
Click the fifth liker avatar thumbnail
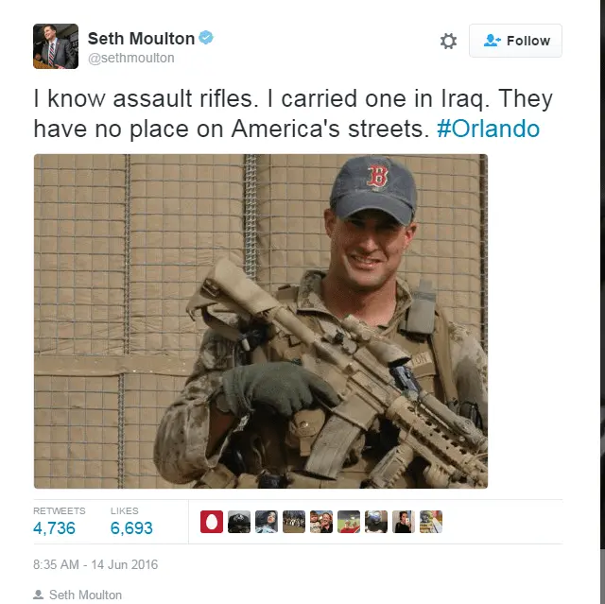click(321, 522)
